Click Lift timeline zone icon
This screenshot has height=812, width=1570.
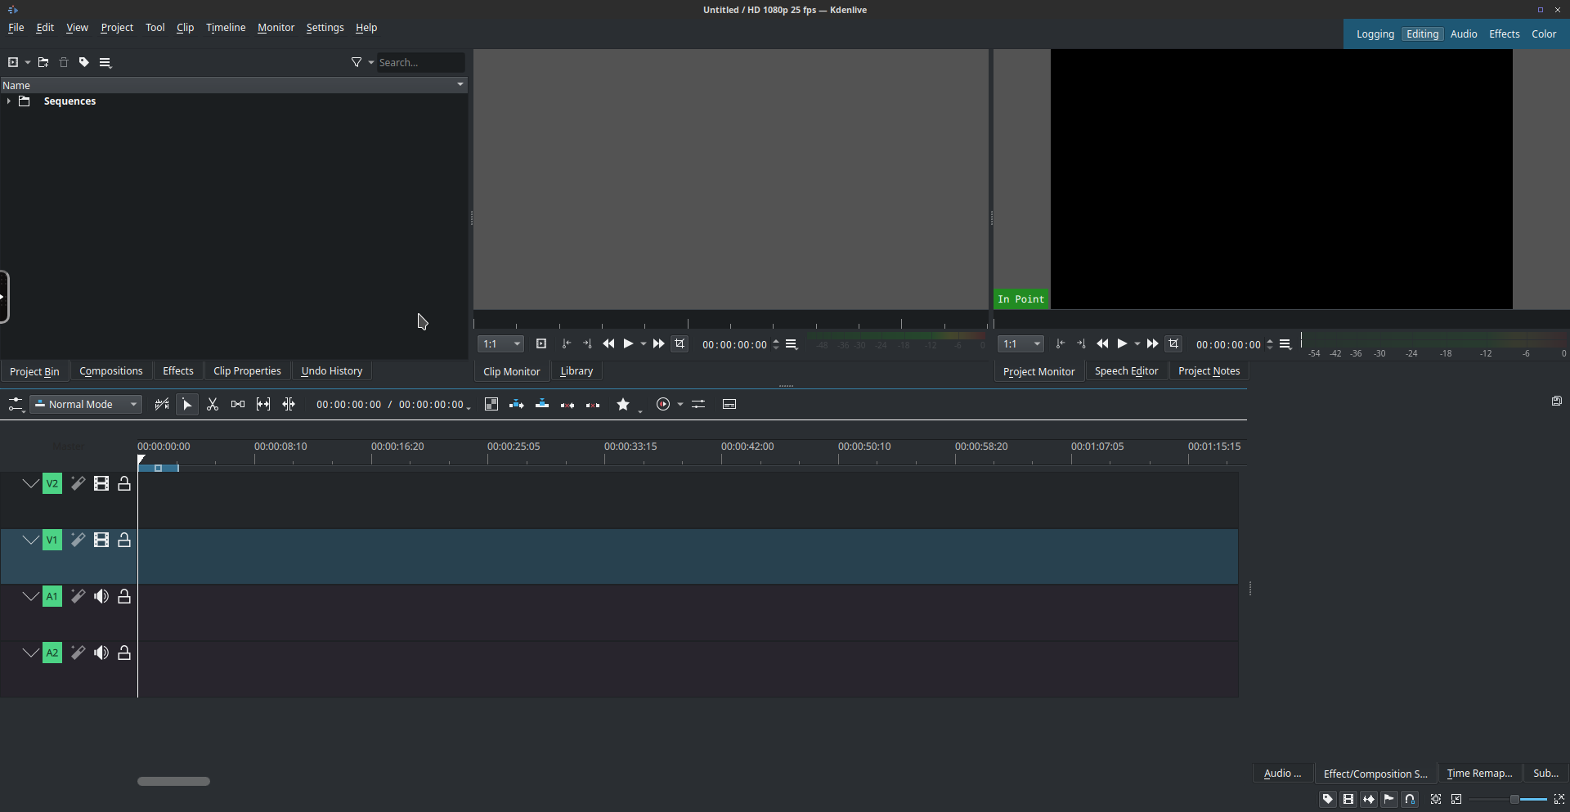(593, 405)
